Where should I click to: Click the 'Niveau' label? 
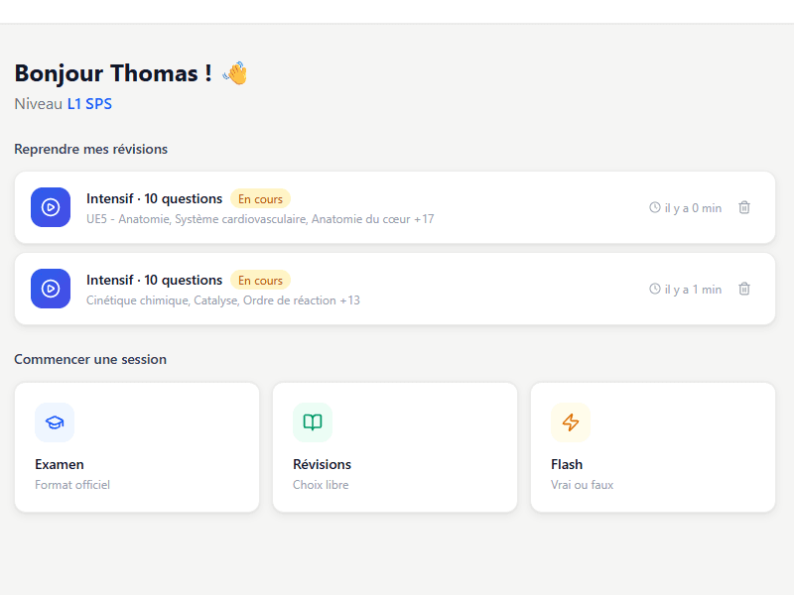pos(38,104)
